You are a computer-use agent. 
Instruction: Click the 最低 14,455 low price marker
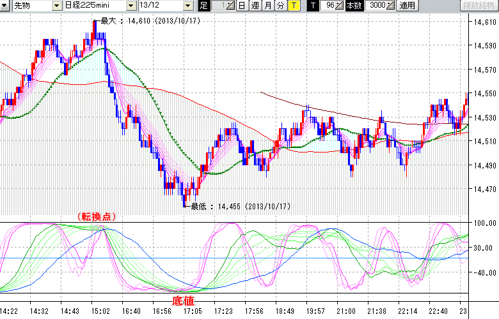pos(186,206)
